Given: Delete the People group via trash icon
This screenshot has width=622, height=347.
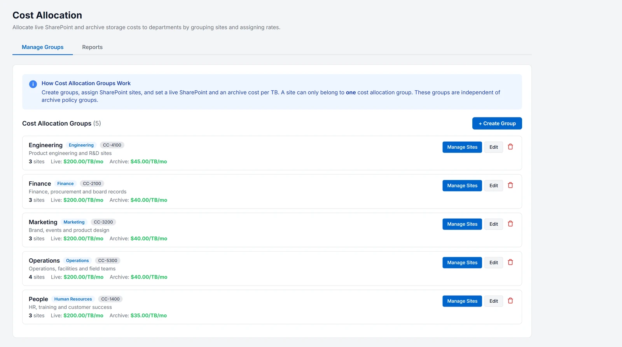Looking at the screenshot, I should coord(510,301).
